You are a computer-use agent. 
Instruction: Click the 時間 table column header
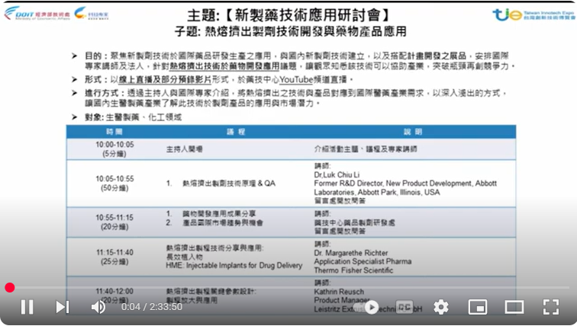[114, 132]
